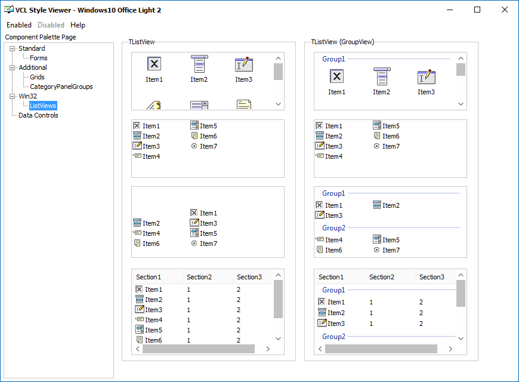Click Item1 checkbox icon in GroupView report view
This screenshot has height=382, width=519.
(322, 301)
